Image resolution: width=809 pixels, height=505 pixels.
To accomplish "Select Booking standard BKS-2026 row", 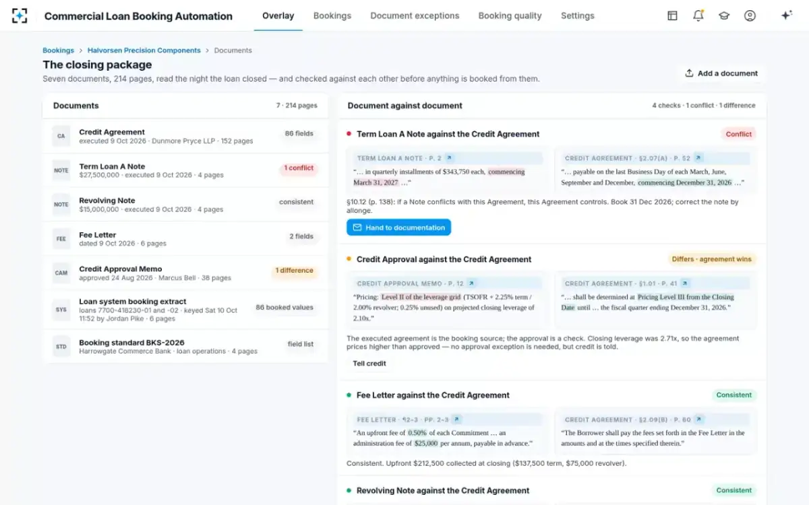I will (x=185, y=347).
